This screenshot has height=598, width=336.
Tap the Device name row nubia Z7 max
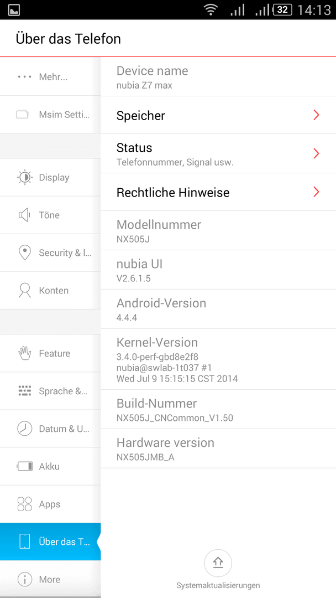coord(218,77)
